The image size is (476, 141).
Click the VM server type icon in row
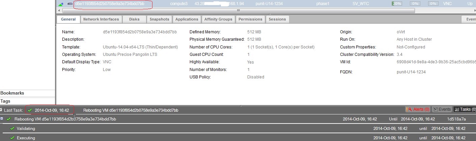(70, 4)
